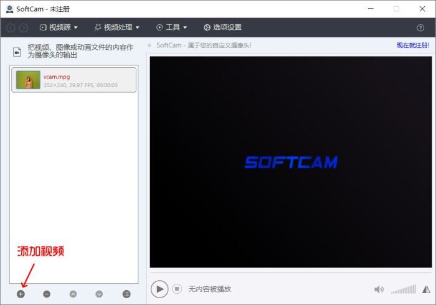
Task: Click the vcam.mpg file name
Action: 57,77
